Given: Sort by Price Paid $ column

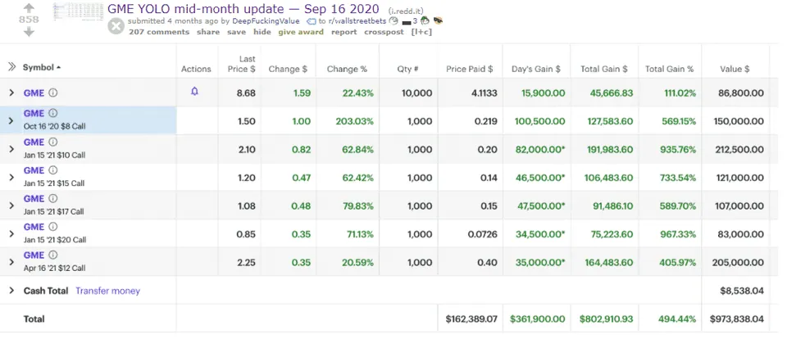Looking at the screenshot, I should [x=469, y=70].
